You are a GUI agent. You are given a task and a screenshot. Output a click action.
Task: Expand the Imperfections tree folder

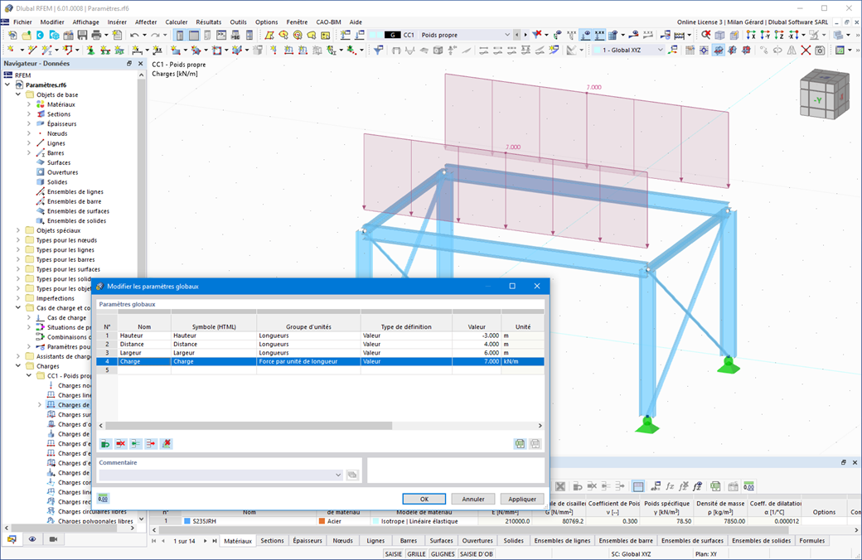(18, 298)
